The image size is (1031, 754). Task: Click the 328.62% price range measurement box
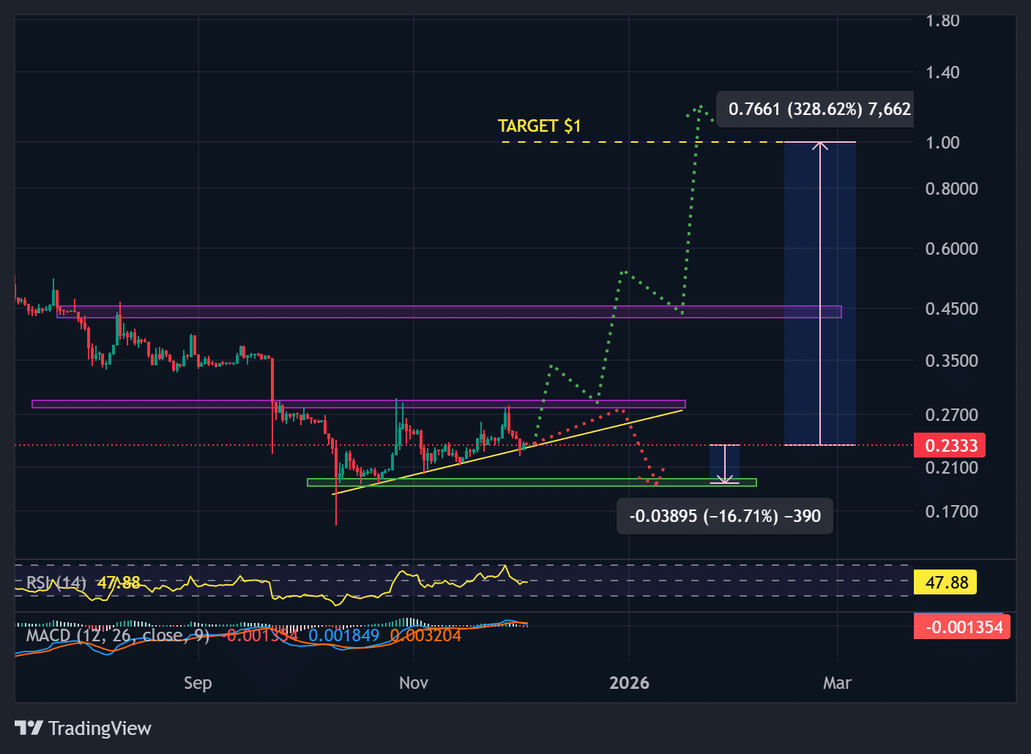pos(819,109)
